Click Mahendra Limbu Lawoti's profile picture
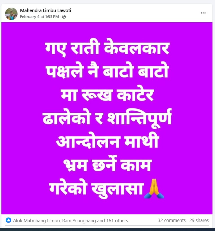The image size is (215, 231). point(11,14)
